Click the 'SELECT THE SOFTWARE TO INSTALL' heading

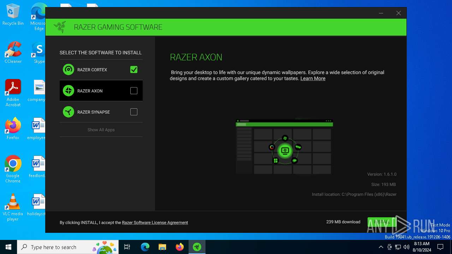pos(101,53)
